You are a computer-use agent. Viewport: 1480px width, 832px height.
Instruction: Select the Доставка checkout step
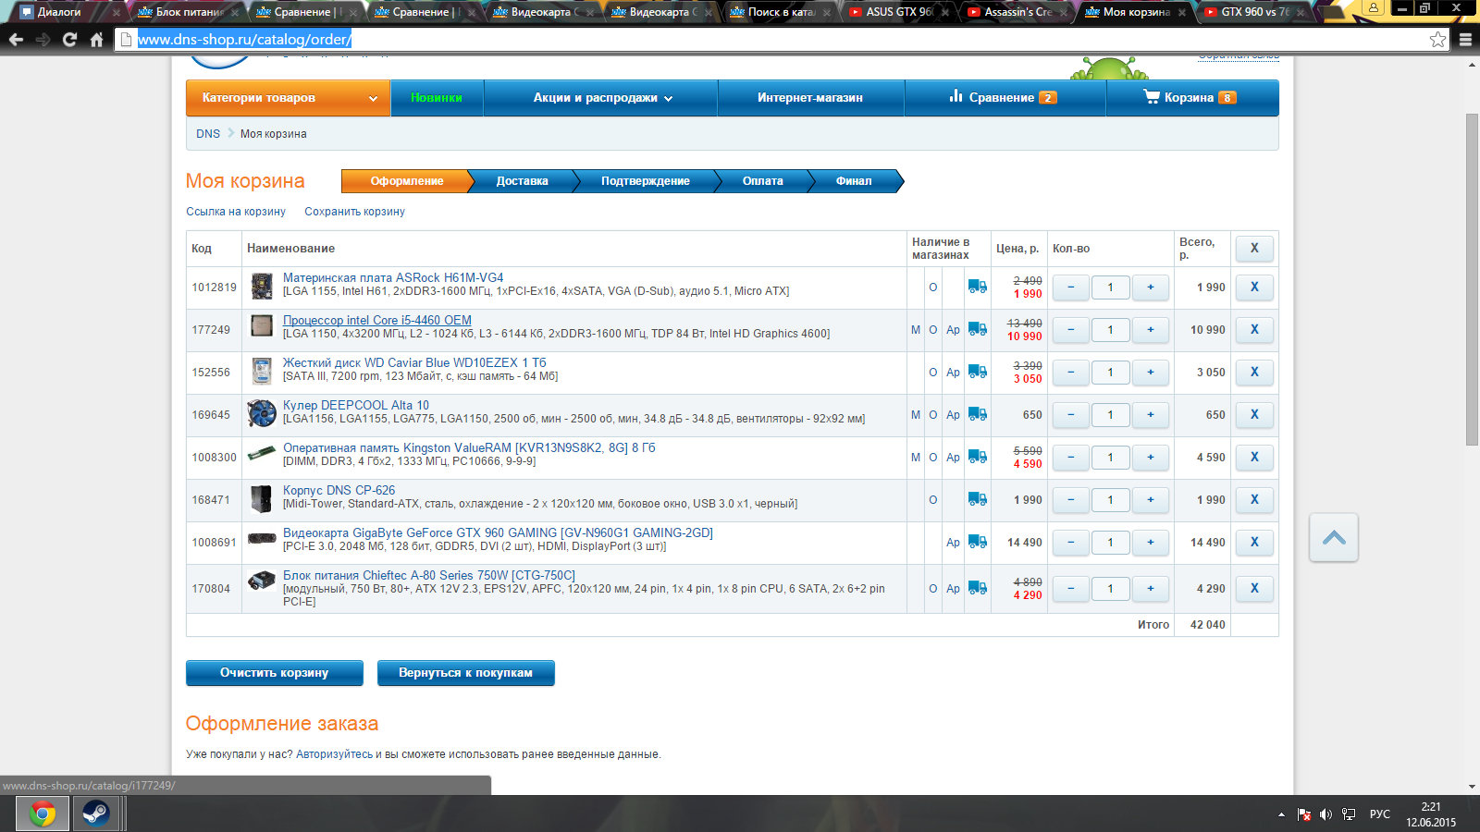click(x=523, y=181)
